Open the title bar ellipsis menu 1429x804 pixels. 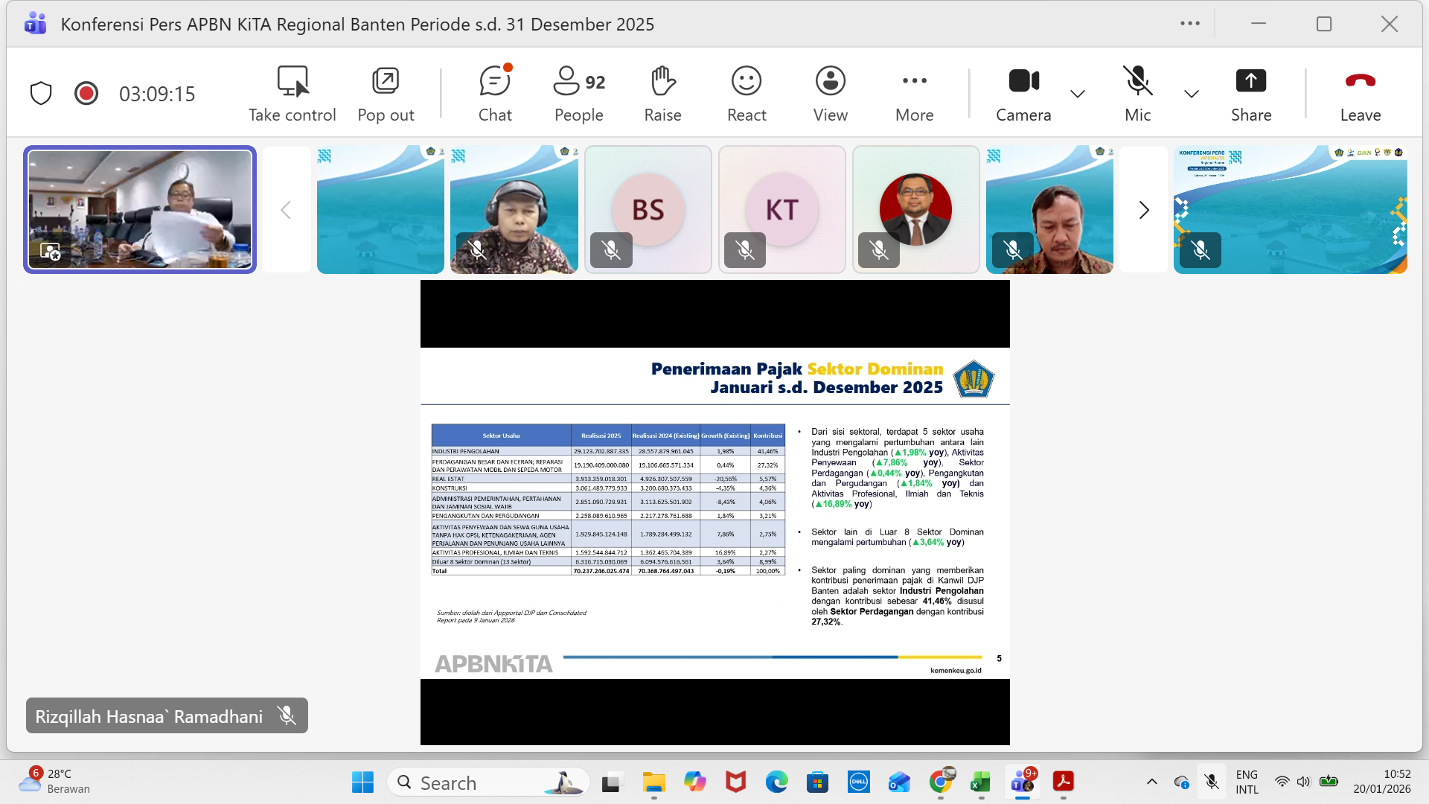tap(1189, 24)
